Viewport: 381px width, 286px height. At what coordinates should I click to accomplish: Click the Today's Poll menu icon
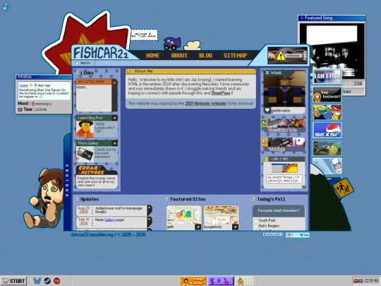point(254,199)
